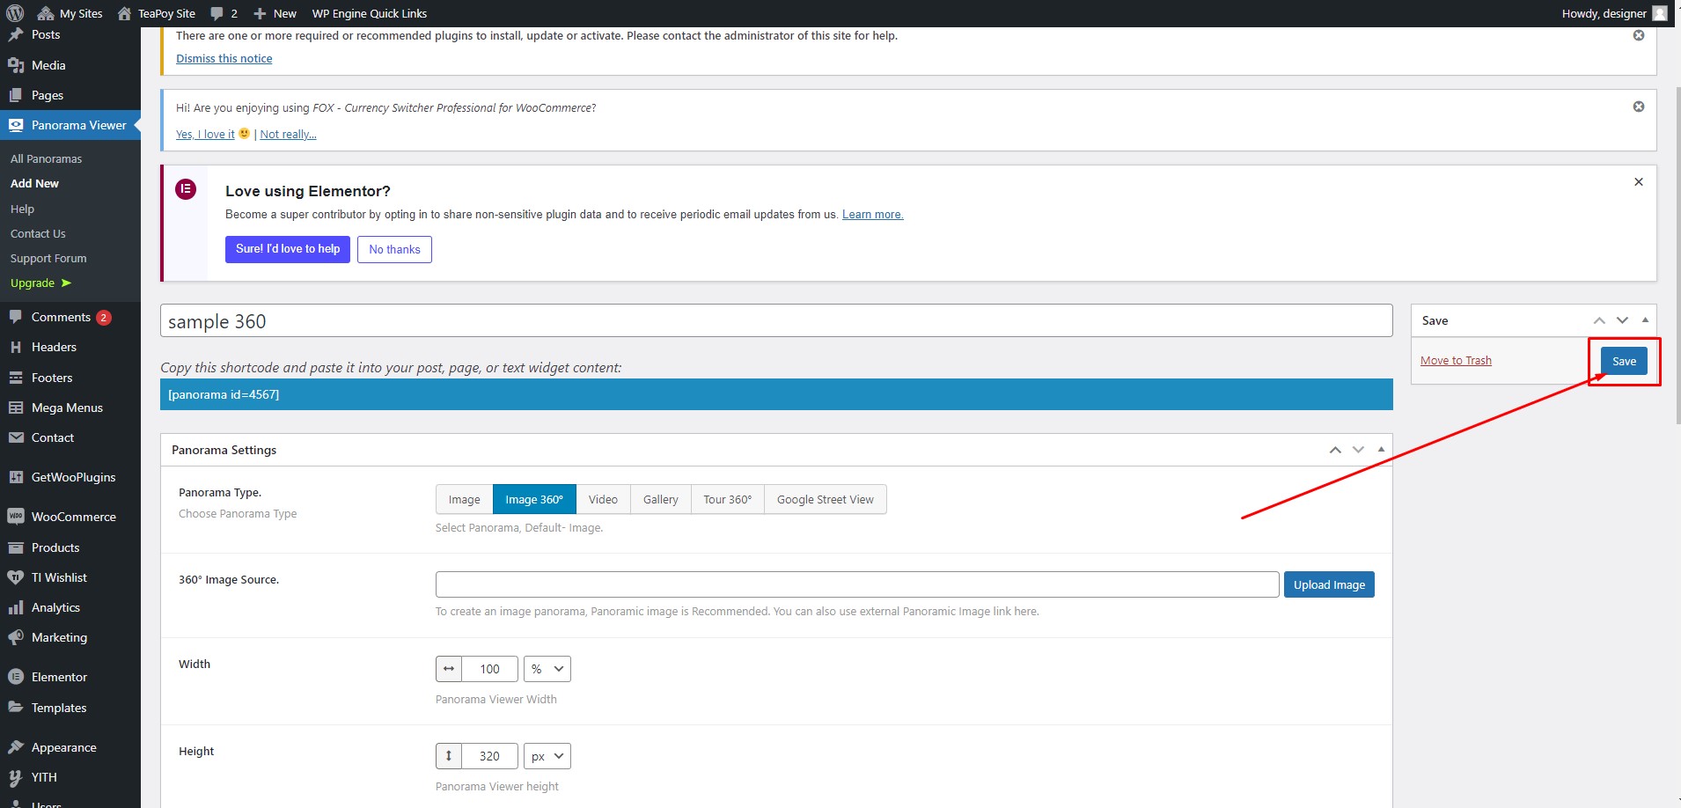Click the Posts pin icon in sidebar
Image resolution: width=1681 pixels, height=808 pixels.
pos(16,35)
